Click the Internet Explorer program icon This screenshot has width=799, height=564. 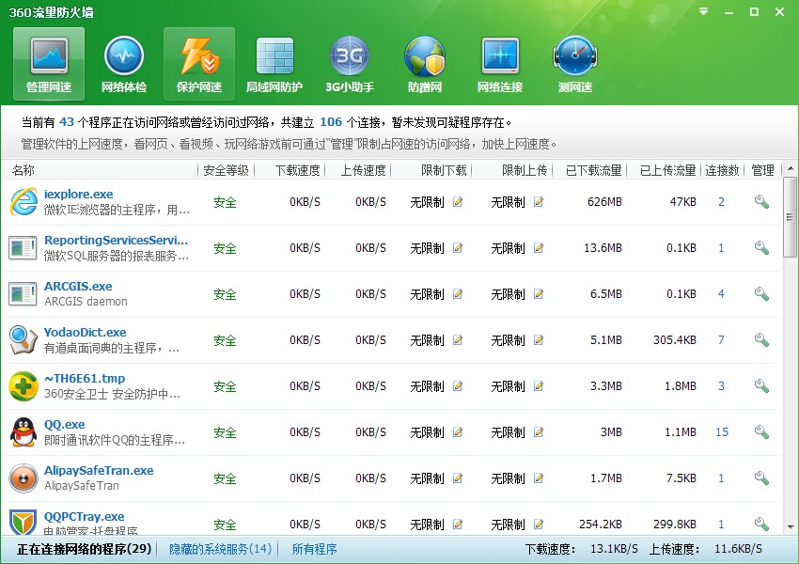(23, 202)
